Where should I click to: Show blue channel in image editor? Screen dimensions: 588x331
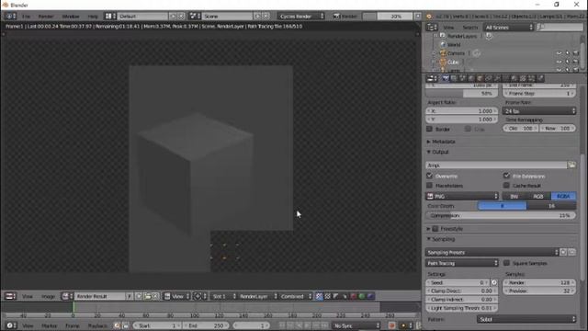point(370,296)
